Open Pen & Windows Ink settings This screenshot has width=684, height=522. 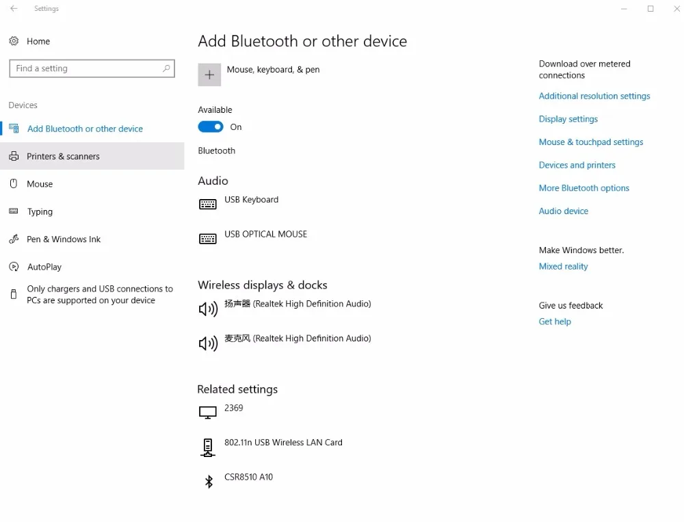click(x=64, y=239)
